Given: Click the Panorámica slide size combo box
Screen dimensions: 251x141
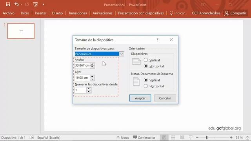Looking at the screenshot, I should (x=99, y=54).
